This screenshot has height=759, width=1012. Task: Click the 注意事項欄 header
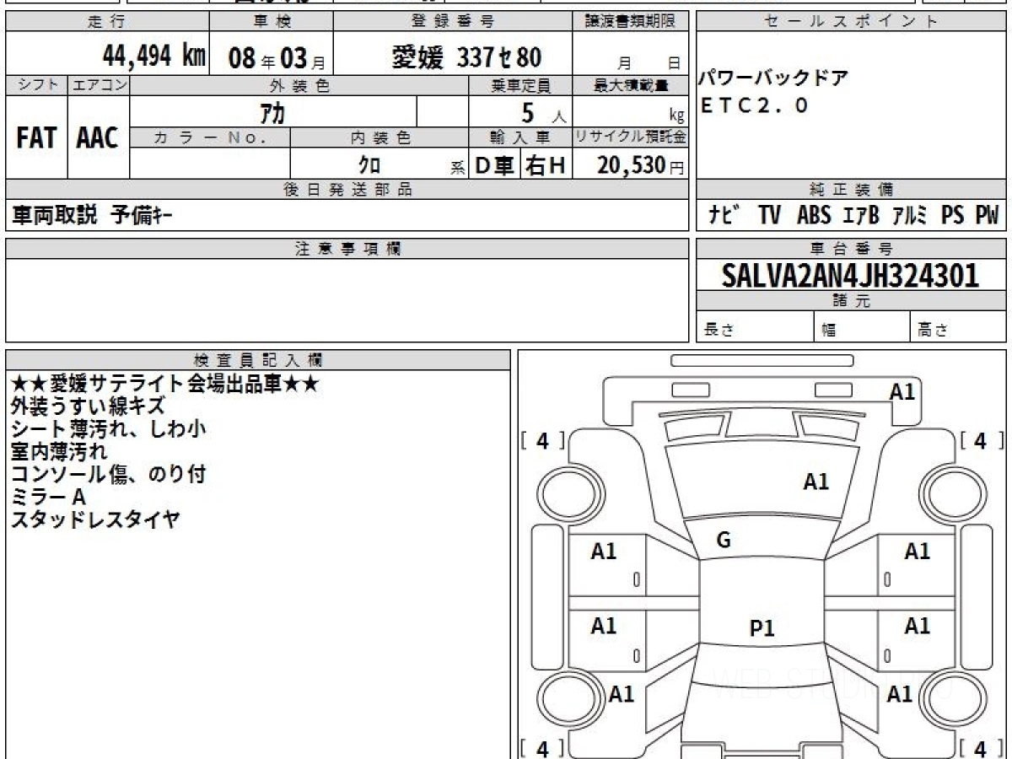click(x=347, y=249)
